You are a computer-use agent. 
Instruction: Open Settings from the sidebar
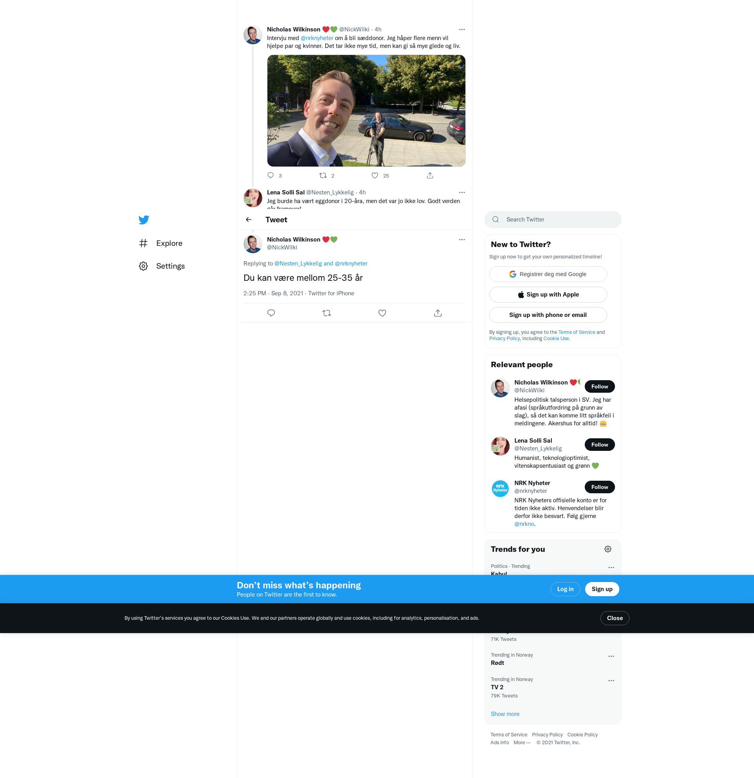tap(162, 266)
